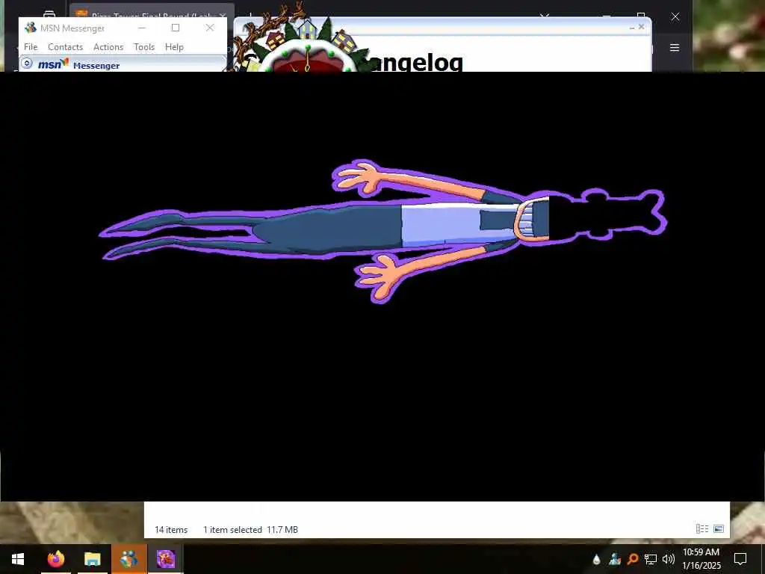
Task: Click the '1 item selected 11.7 MB' status text
Action: click(x=250, y=530)
